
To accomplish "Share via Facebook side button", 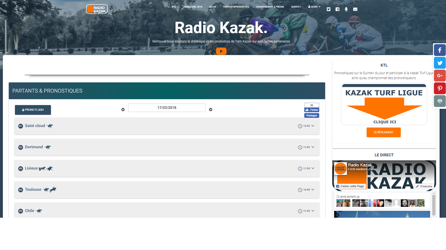I will click(x=440, y=50).
